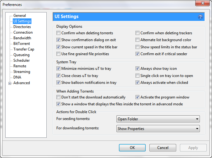Viewport: 212px width, 158px height.
Task: Check Single click on tray icon to open
Action: click(x=137, y=75)
